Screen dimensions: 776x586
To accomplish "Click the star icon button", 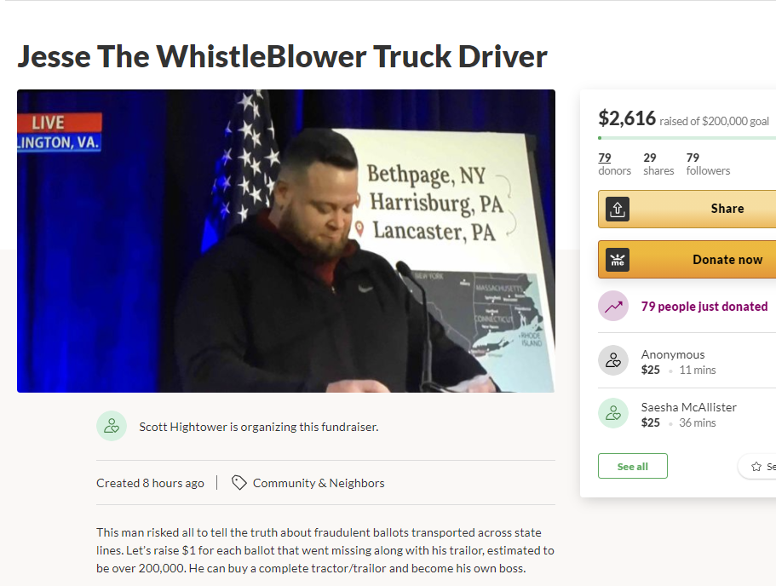I will [x=756, y=466].
